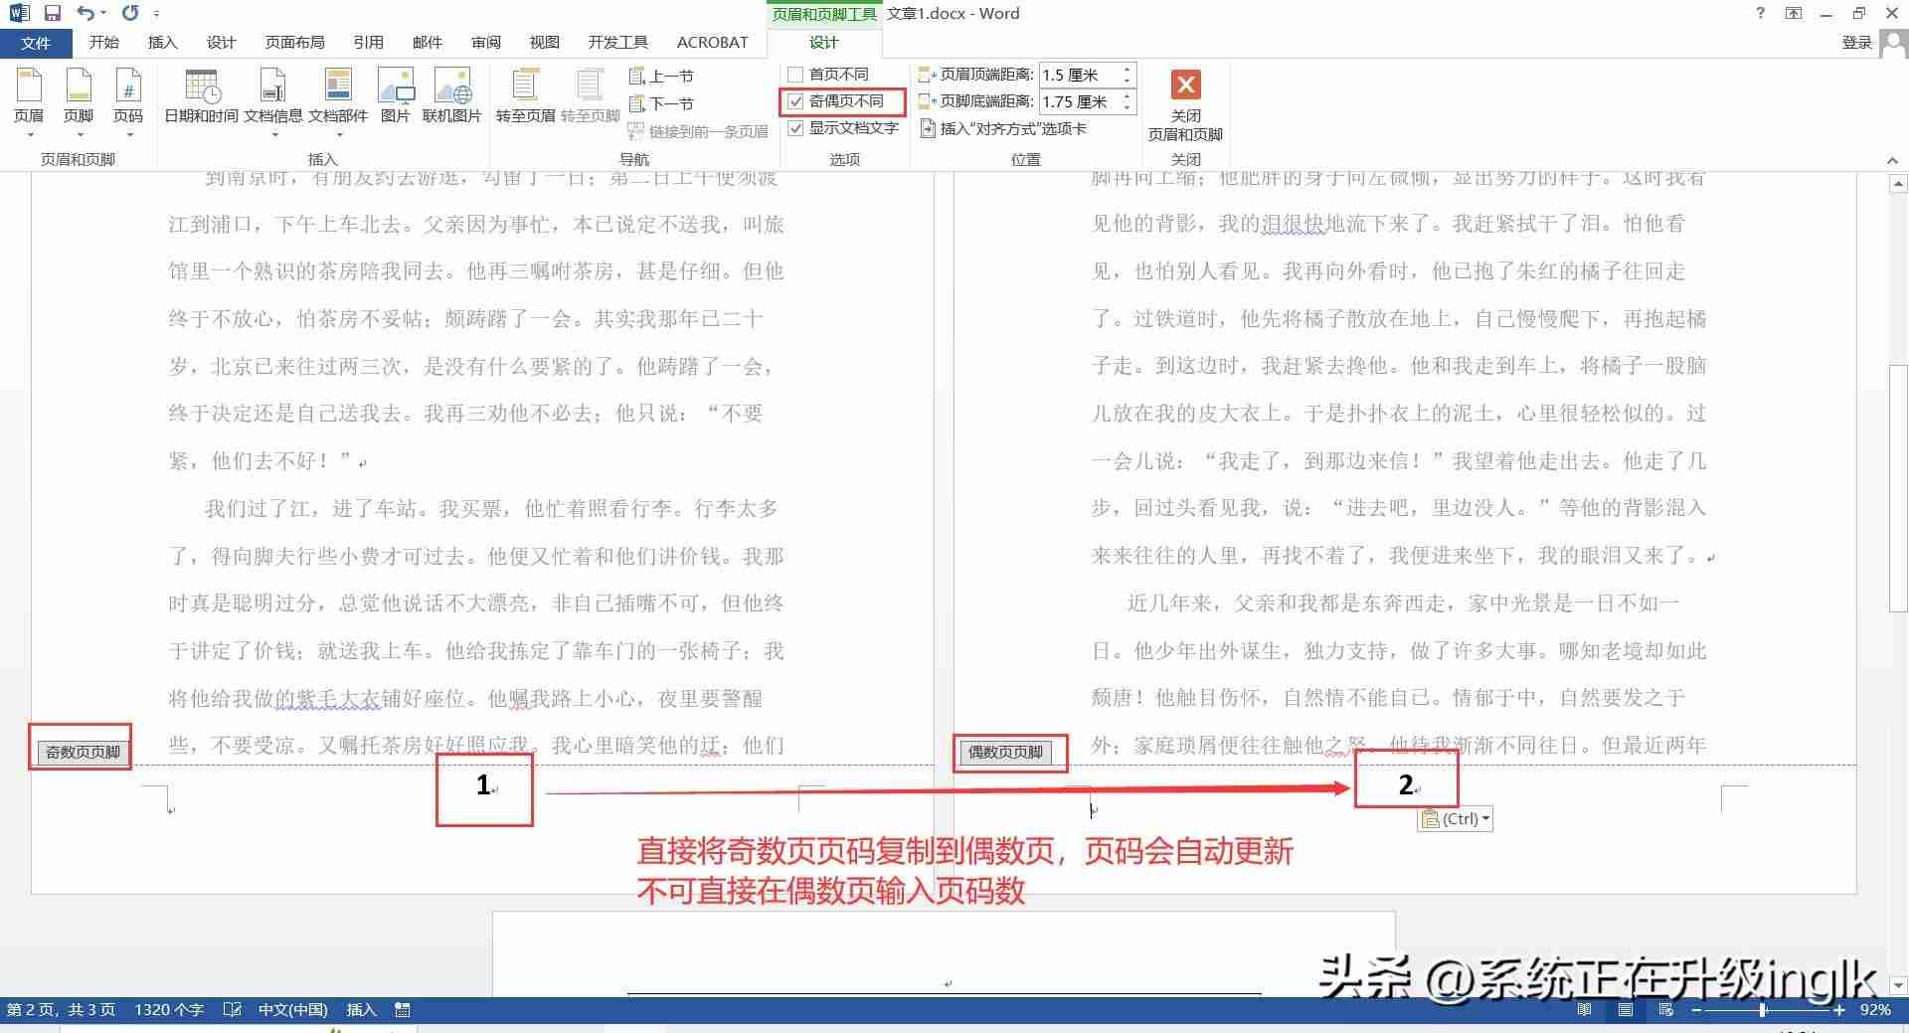This screenshot has height=1033, width=1909.
Task: Click page indicator 第 2 页, 共 3 页
Action: (61, 1010)
